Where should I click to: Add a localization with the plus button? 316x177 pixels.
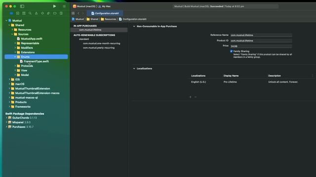click(x=190, y=97)
